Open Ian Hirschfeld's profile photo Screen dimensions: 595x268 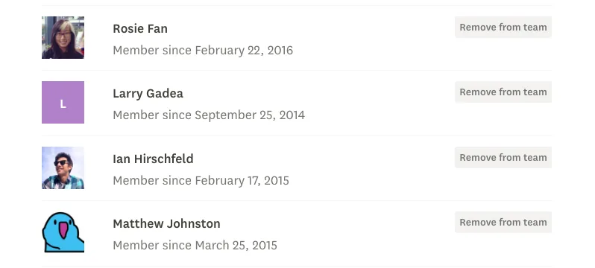63,168
